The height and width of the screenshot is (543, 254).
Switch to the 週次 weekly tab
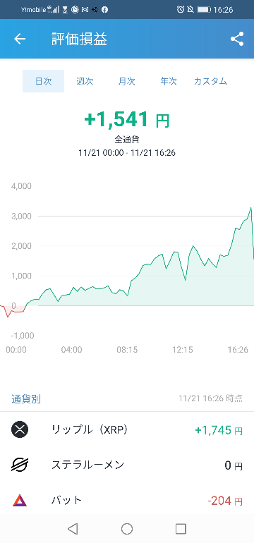(x=85, y=81)
